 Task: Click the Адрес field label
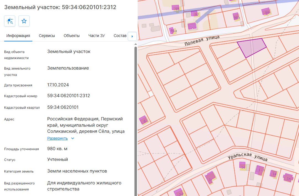pos(9,119)
